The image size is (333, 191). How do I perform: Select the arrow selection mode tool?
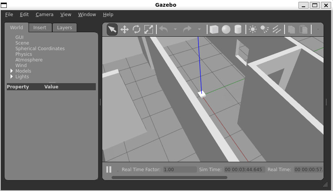point(112,30)
